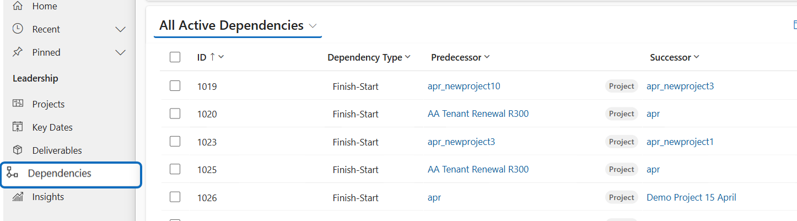Click the Deliverables box icon

18,150
